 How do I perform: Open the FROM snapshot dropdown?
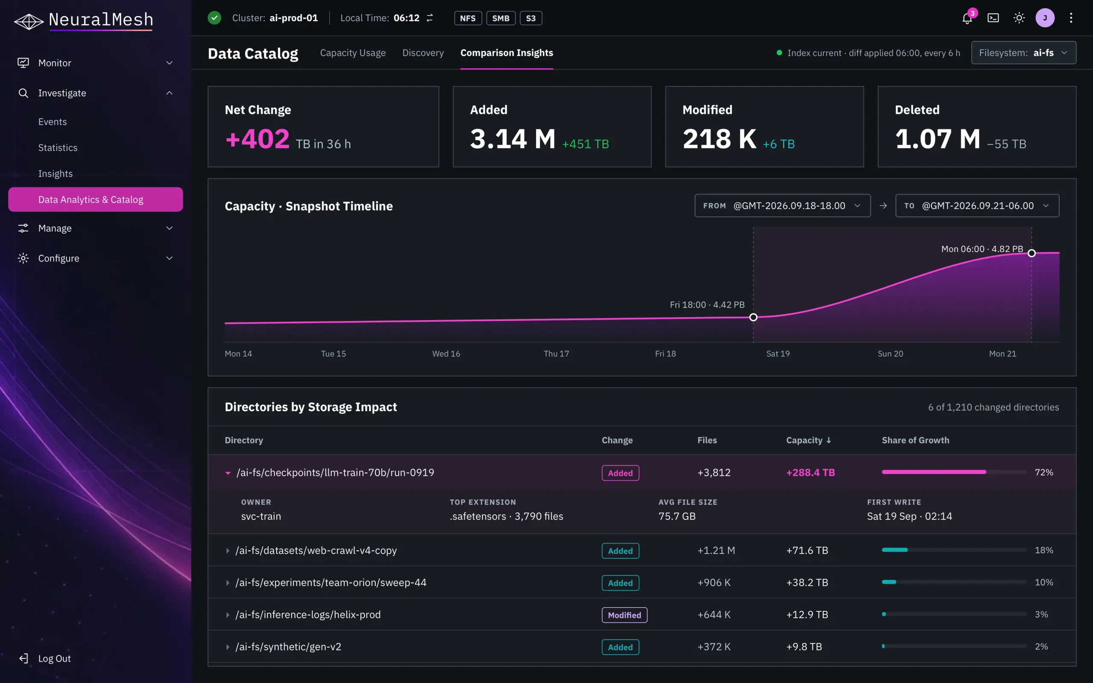[782, 205]
